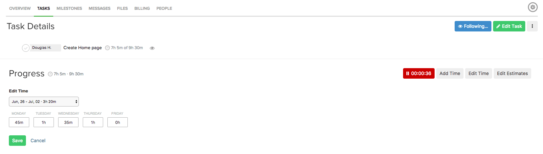Click the clock icon beside the task name
The image size is (543, 154).
pos(107,48)
